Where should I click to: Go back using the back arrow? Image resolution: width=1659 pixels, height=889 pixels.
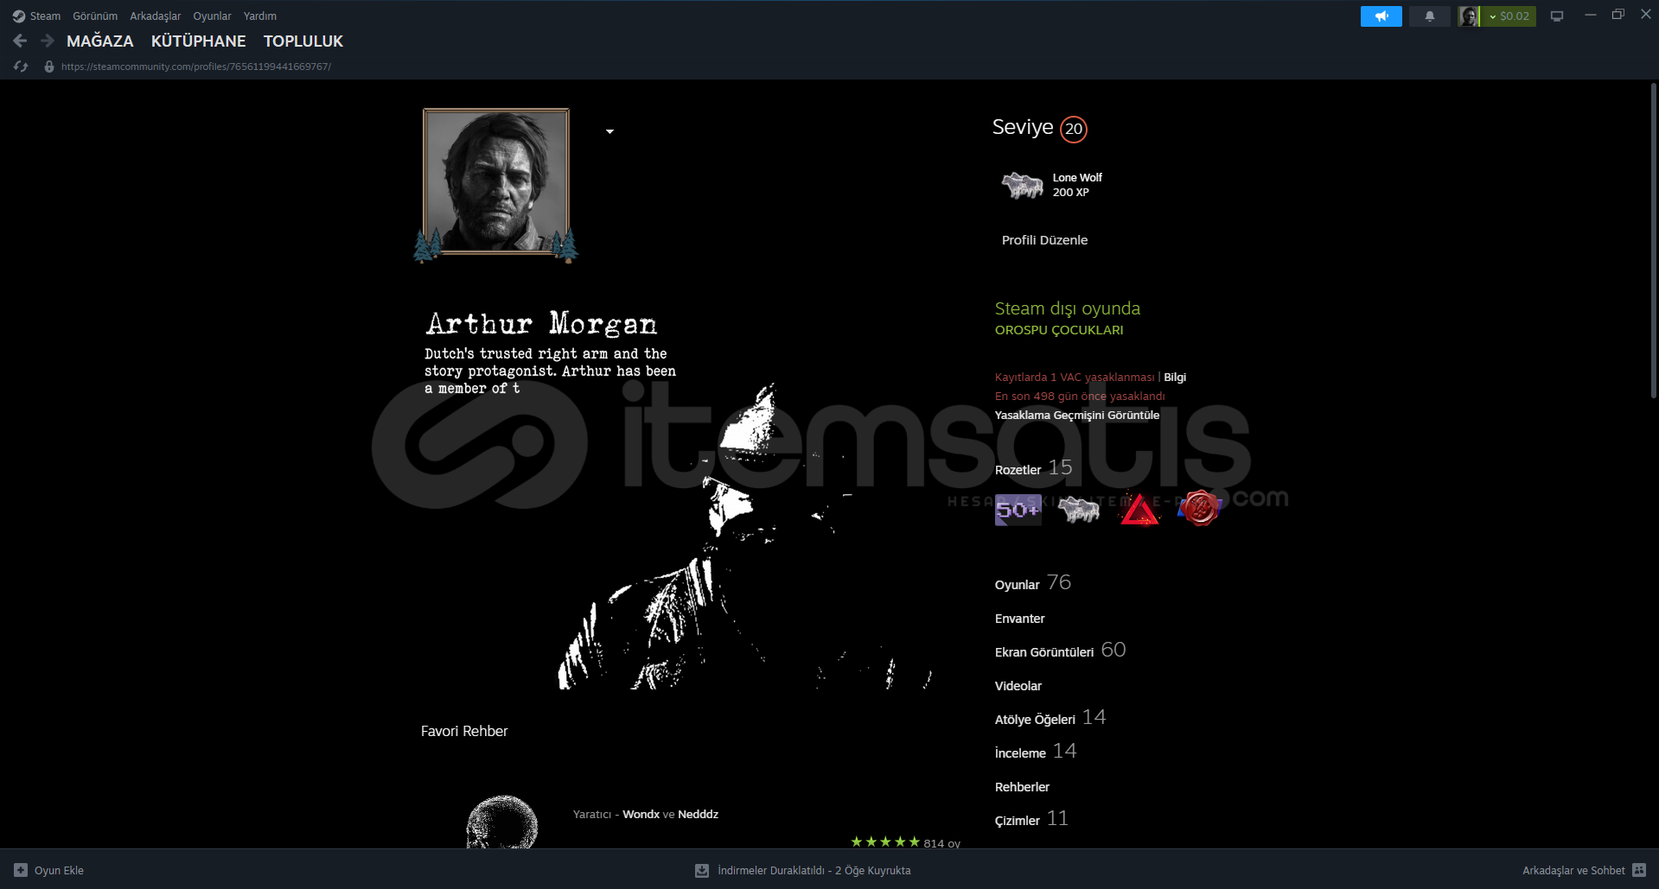(21, 41)
